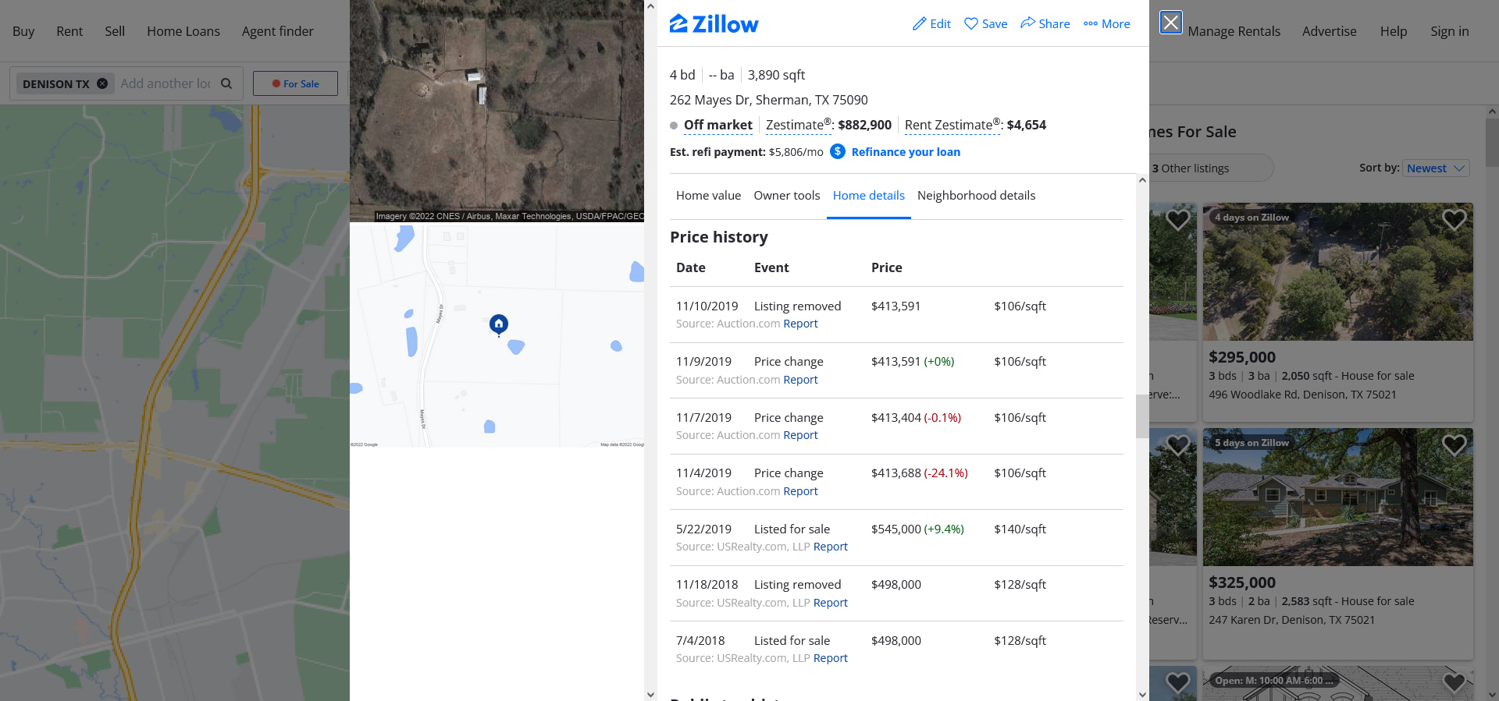Open the Sell menu

click(x=115, y=31)
